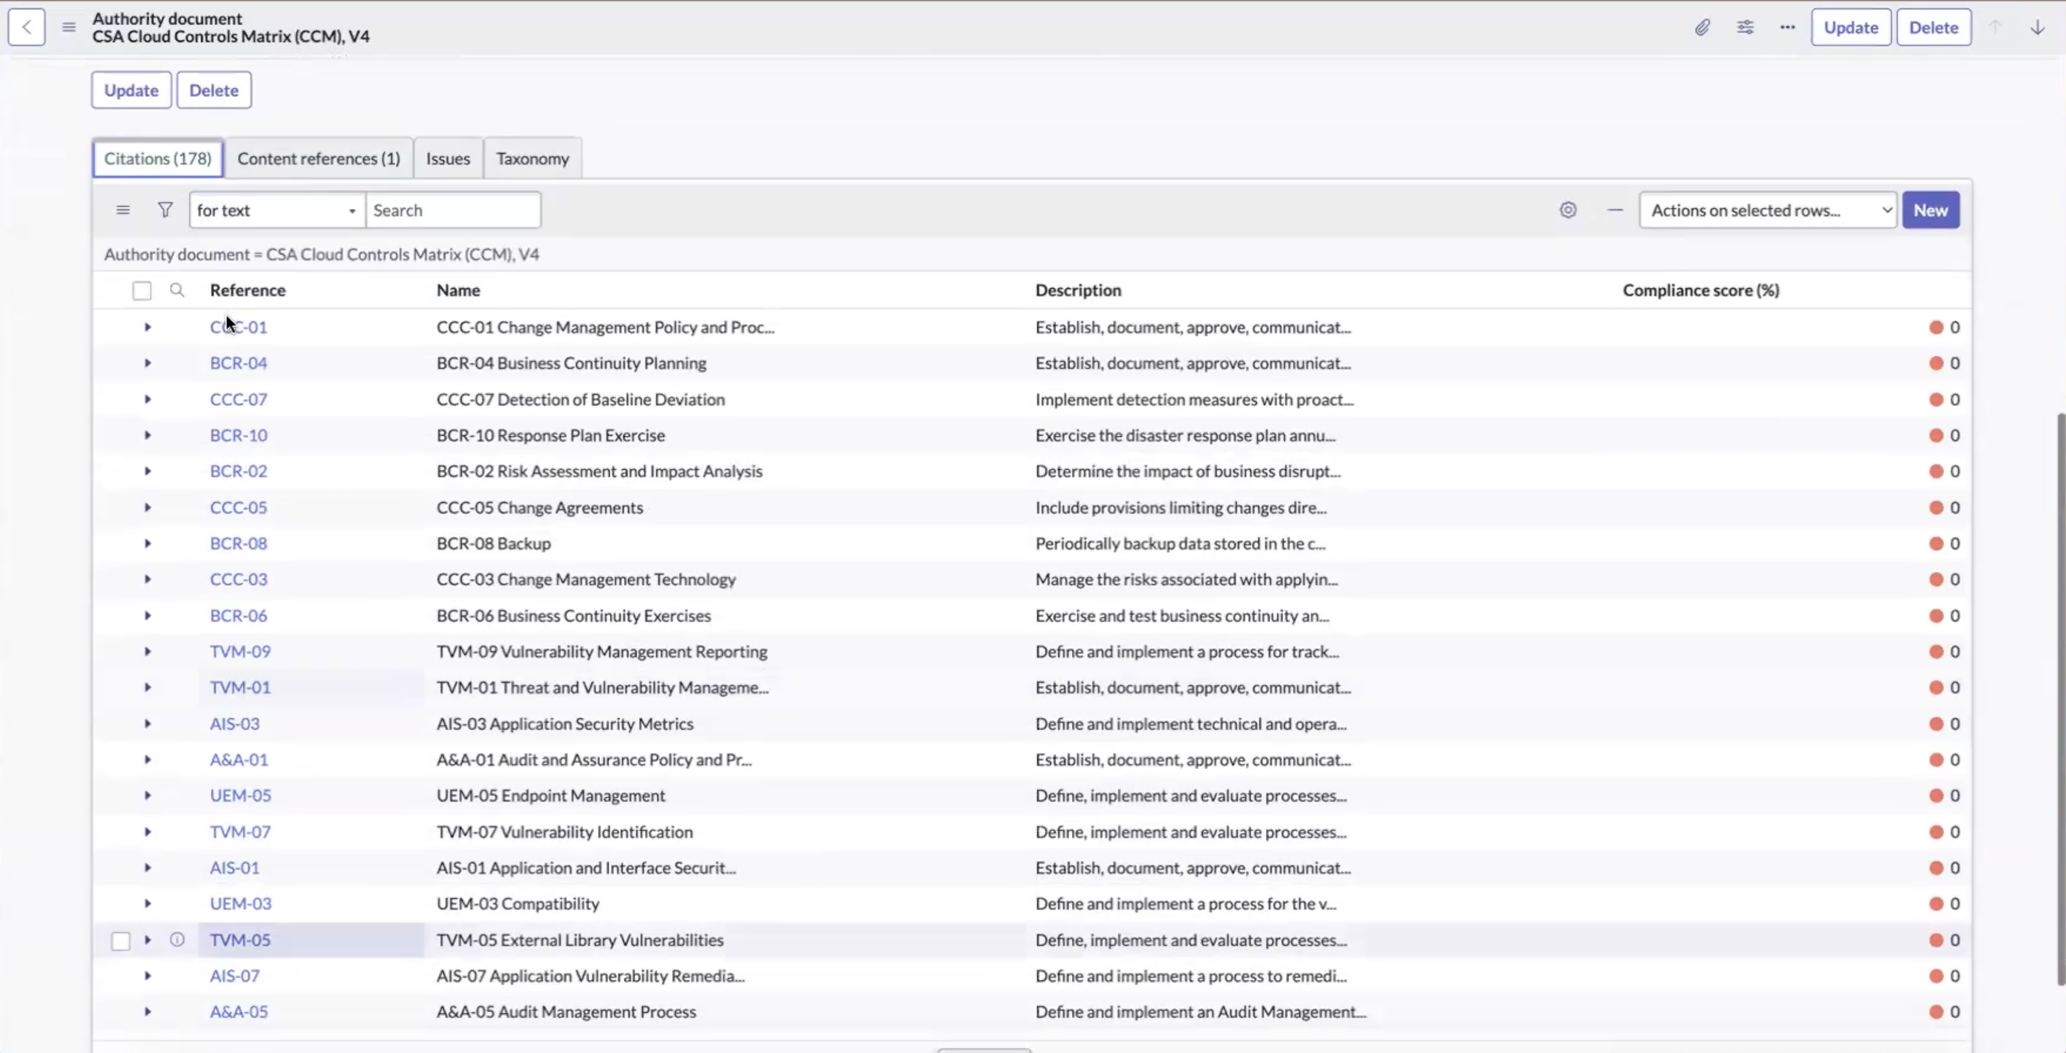Show the filter funnel for citations
The width and height of the screenshot is (2066, 1053).
(x=165, y=210)
